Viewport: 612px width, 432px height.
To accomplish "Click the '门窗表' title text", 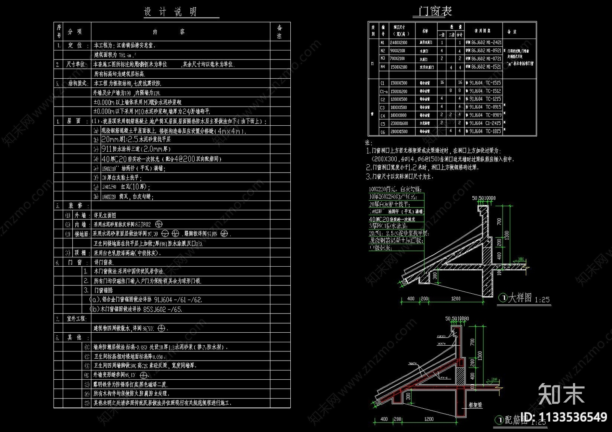I will pos(435,11).
